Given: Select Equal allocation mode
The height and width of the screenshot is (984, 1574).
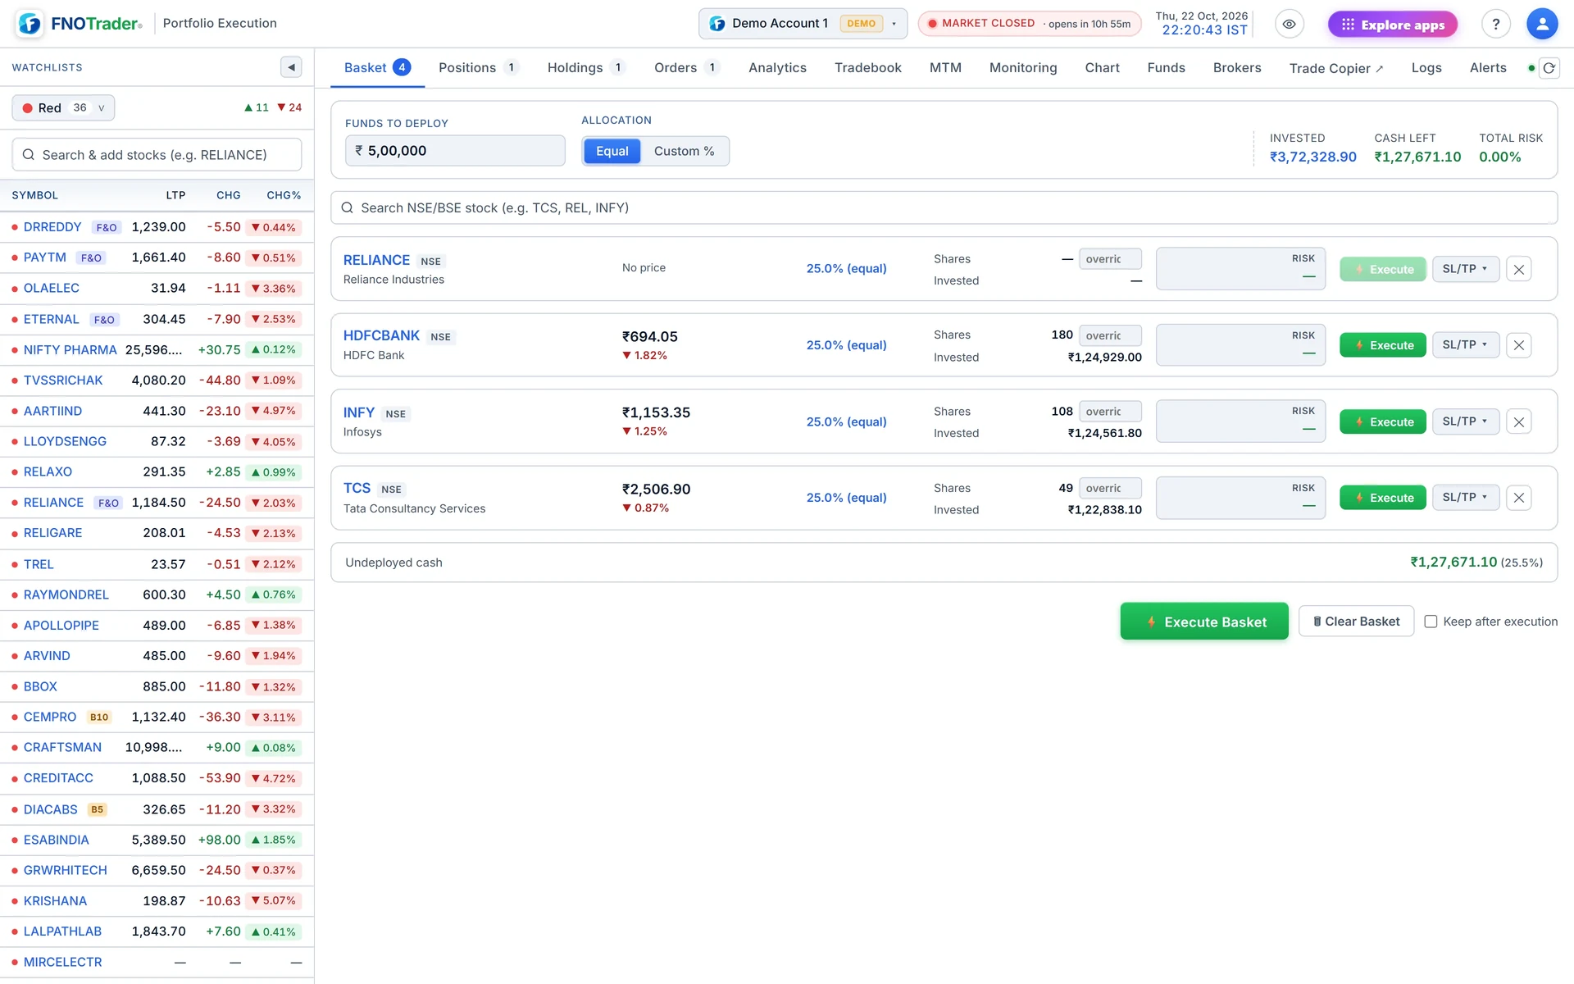Looking at the screenshot, I should (612, 151).
